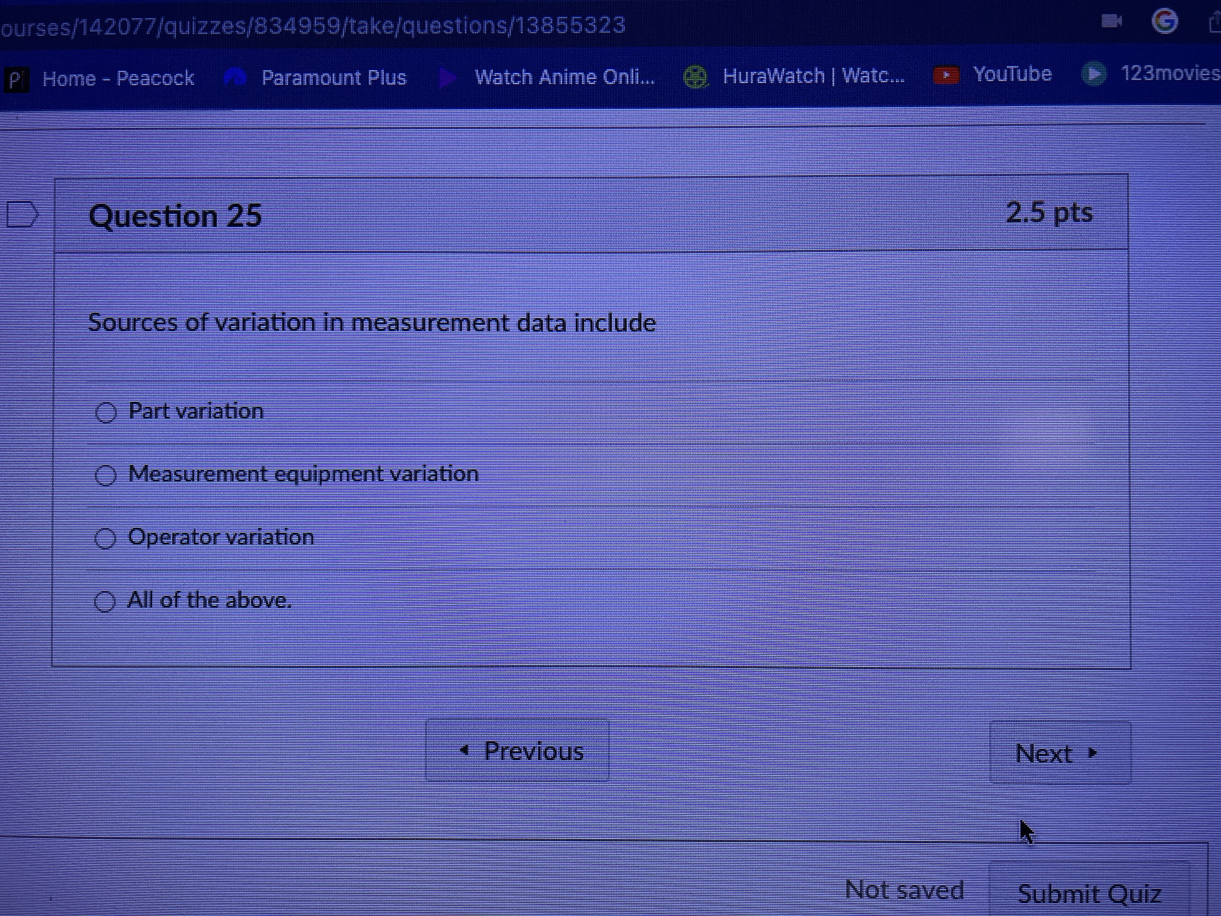Image resolution: width=1221 pixels, height=916 pixels.
Task: Click the HuraWatch bookmark favicon
Action: (x=696, y=76)
